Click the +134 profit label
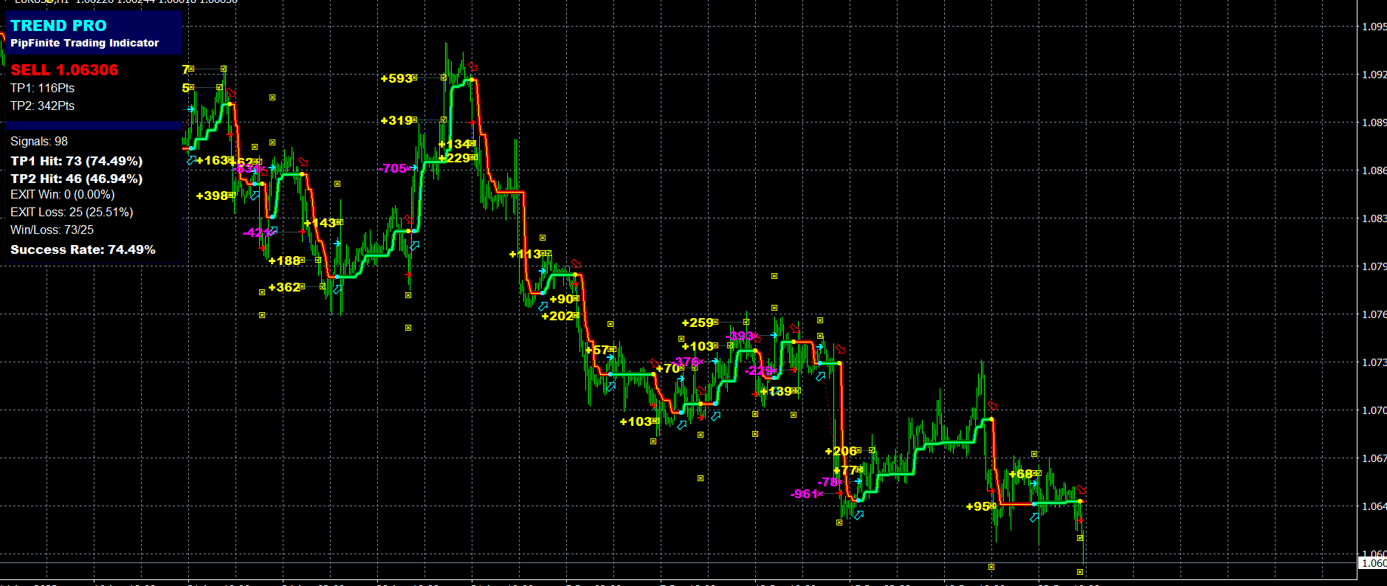 tap(455, 144)
